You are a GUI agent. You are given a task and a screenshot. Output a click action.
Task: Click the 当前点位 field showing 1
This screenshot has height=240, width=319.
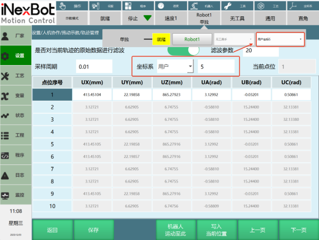click(297, 66)
